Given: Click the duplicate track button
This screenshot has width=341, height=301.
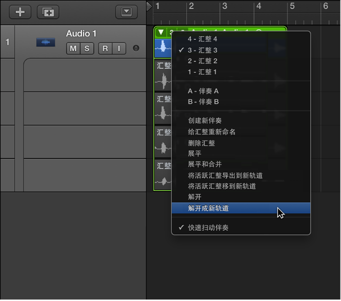Looking at the screenshot, I should click(48, 12).
